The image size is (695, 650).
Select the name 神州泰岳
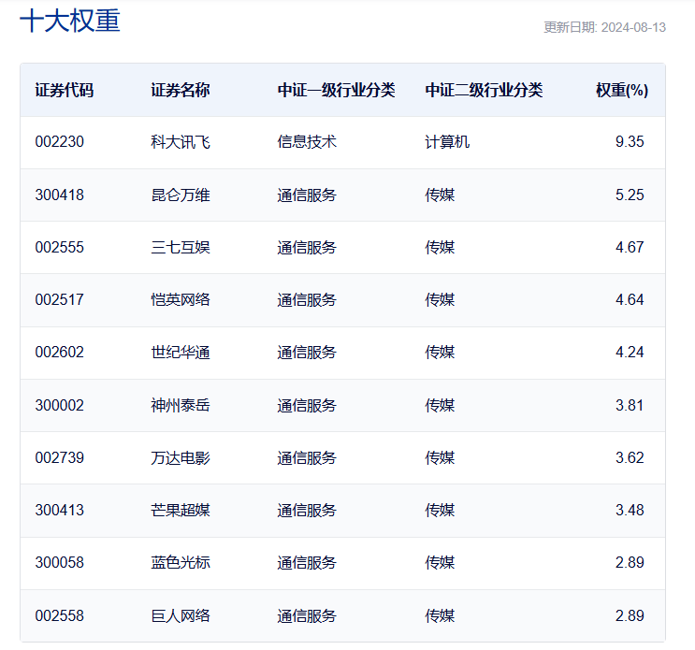[181, 405]
